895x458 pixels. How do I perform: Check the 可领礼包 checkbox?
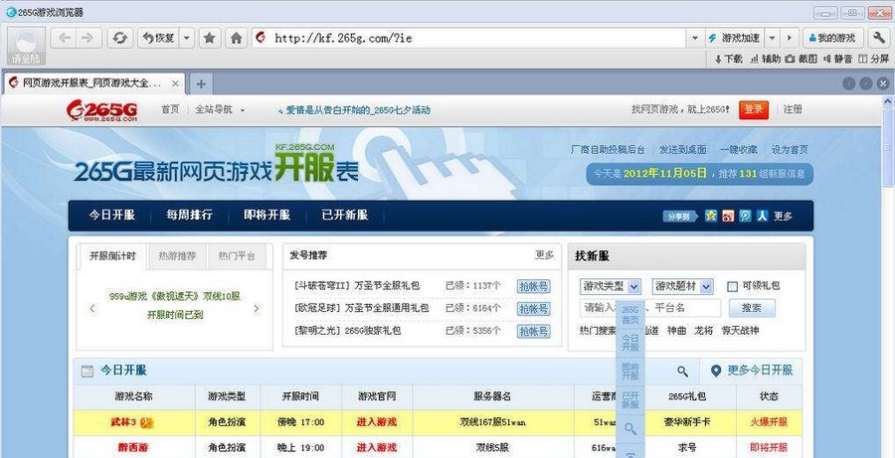point(732,286)
